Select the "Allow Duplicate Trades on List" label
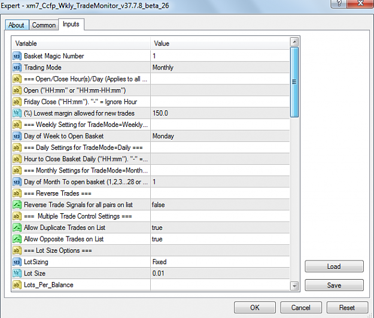374x318 pixels. tap(65, 228)
